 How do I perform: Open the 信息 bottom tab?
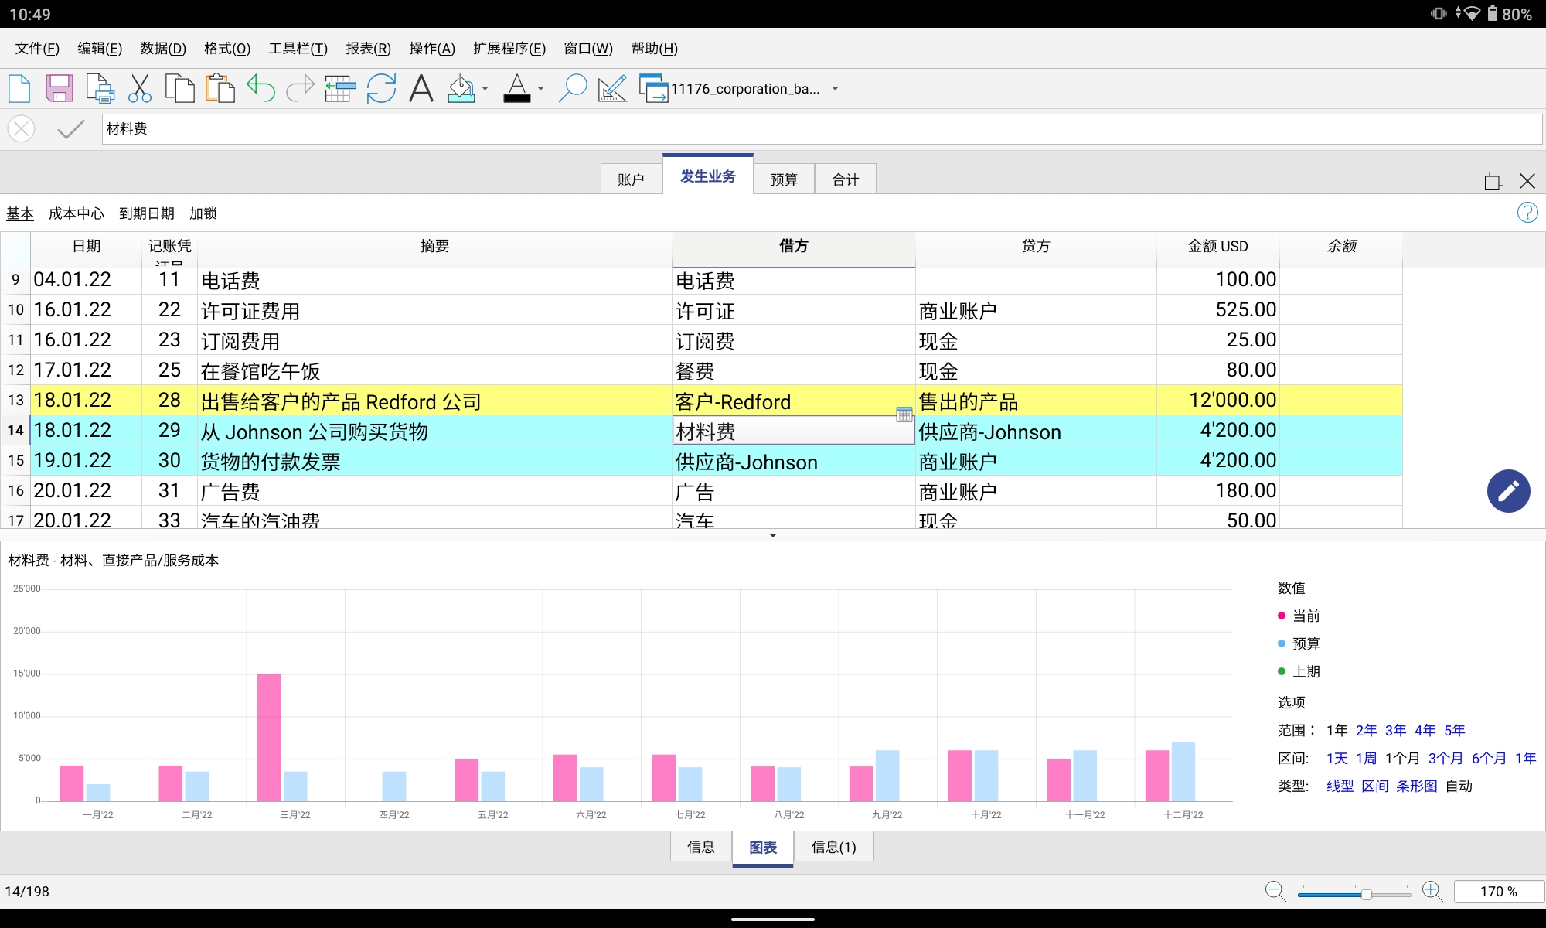701,847
